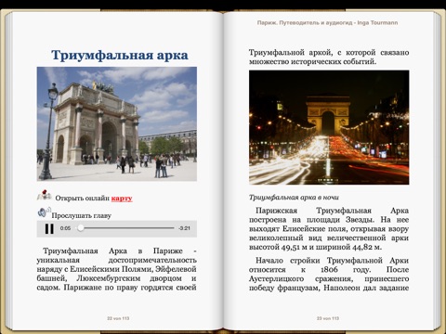This screenshot has height=334, width=446.
Task: Click the text Открыть онлайн
Action: [x=82, y=199]
